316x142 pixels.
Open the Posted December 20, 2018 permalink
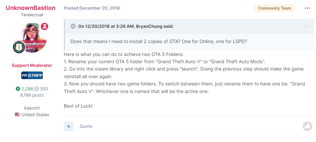point(92,8)
